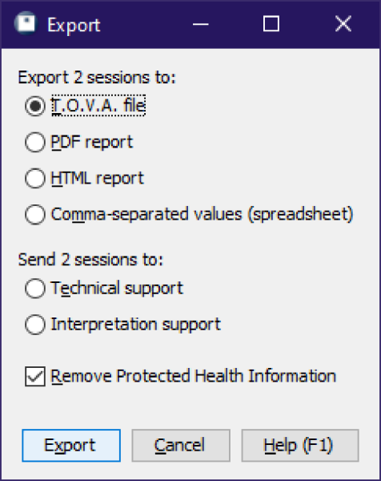Click the Export title bar text
The width and height of the screenshot is (381, 481).
74,25
